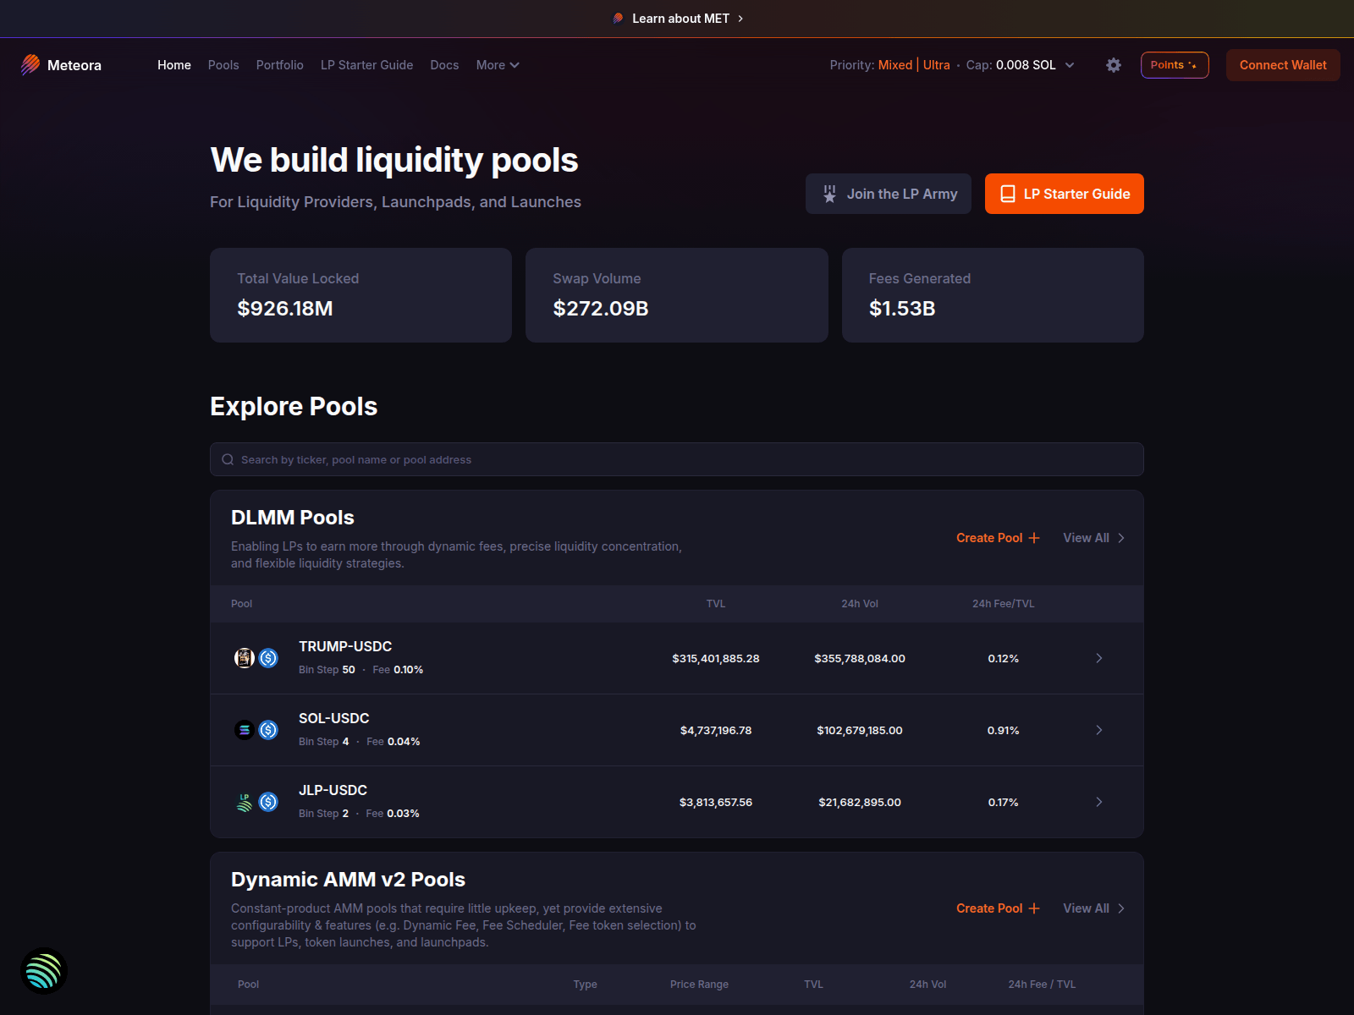The height and width of the screenshot is (1015, 1354).
Task: Open the Learn about MET banner link
Action: [x=680, y=19]
